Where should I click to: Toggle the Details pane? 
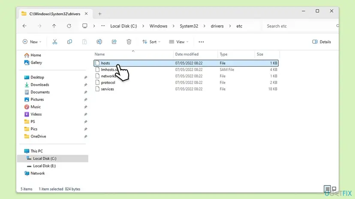[x=322, y=42]
